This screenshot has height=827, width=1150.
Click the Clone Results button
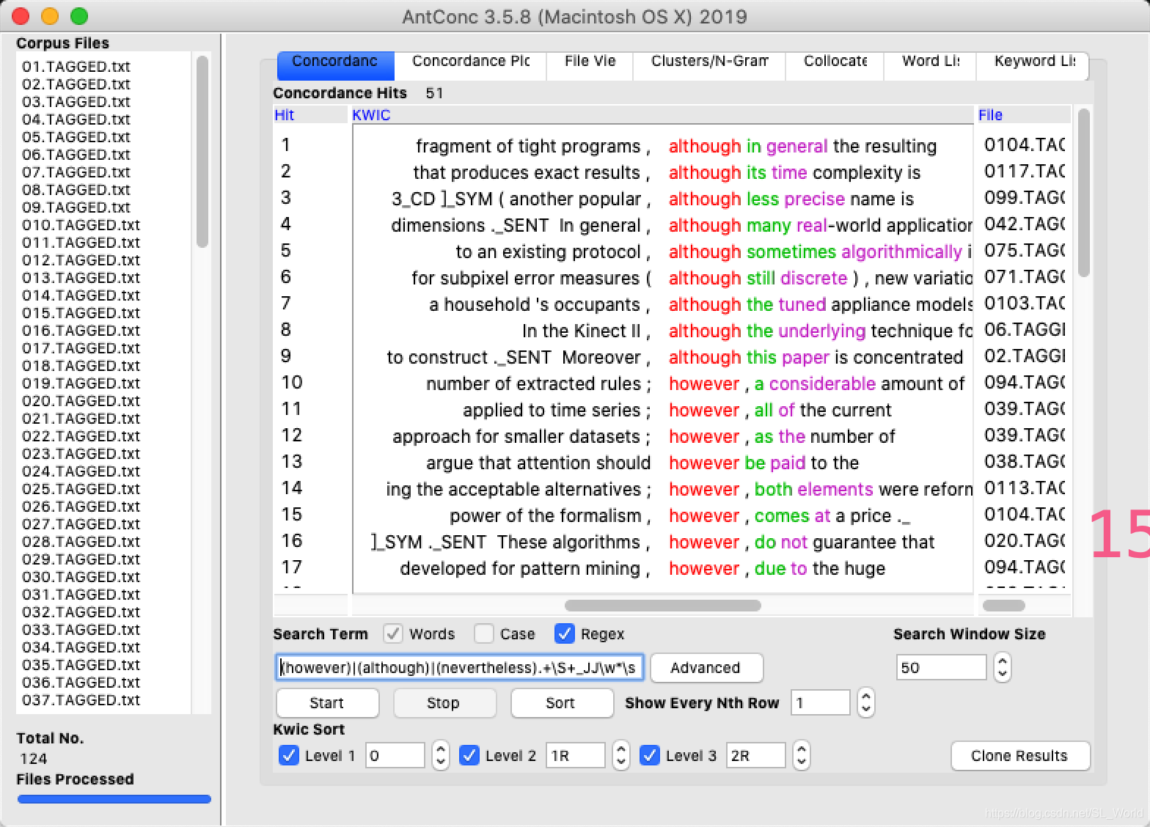1020,756
